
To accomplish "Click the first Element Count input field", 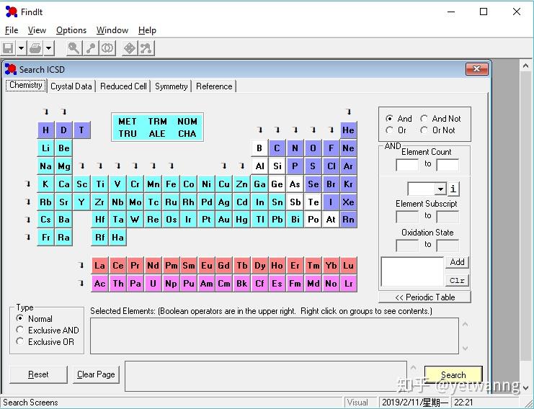I will click(407, 165).
